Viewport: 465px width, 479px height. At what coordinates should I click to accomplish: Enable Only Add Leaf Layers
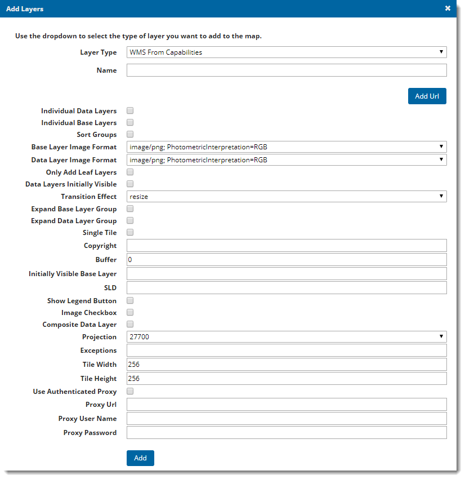click(x=130, y=172)
